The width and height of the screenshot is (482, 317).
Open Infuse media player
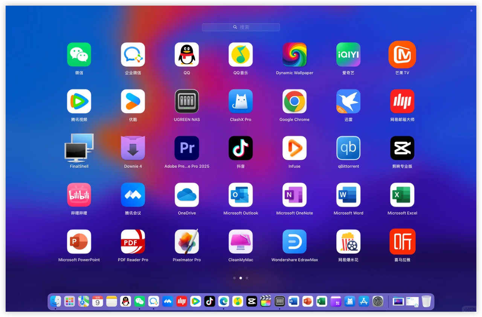(x=294, y=148)
